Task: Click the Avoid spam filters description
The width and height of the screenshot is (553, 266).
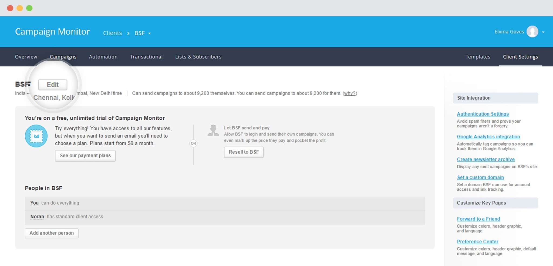Action: [x=489, y=124]
